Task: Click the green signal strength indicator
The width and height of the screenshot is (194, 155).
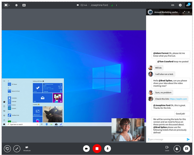Action: 112,5
